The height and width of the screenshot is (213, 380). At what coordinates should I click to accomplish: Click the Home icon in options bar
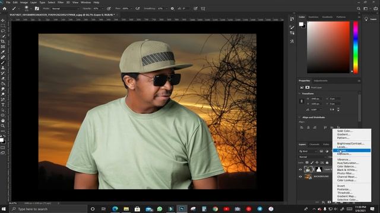5,8
